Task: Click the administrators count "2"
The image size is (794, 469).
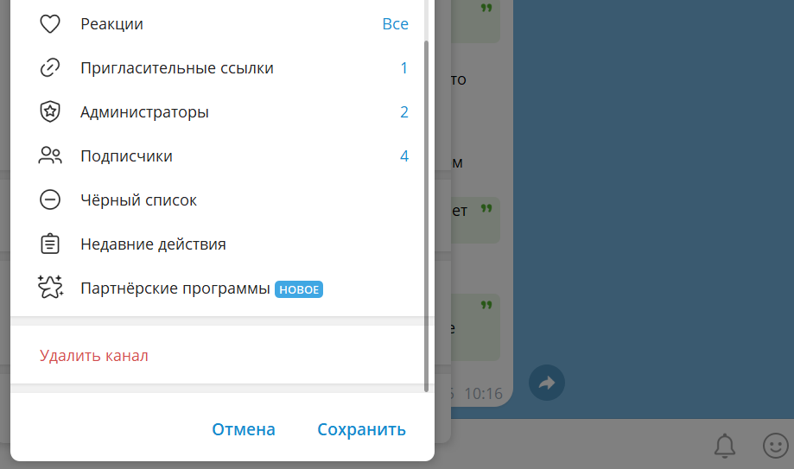Action: 403,112
